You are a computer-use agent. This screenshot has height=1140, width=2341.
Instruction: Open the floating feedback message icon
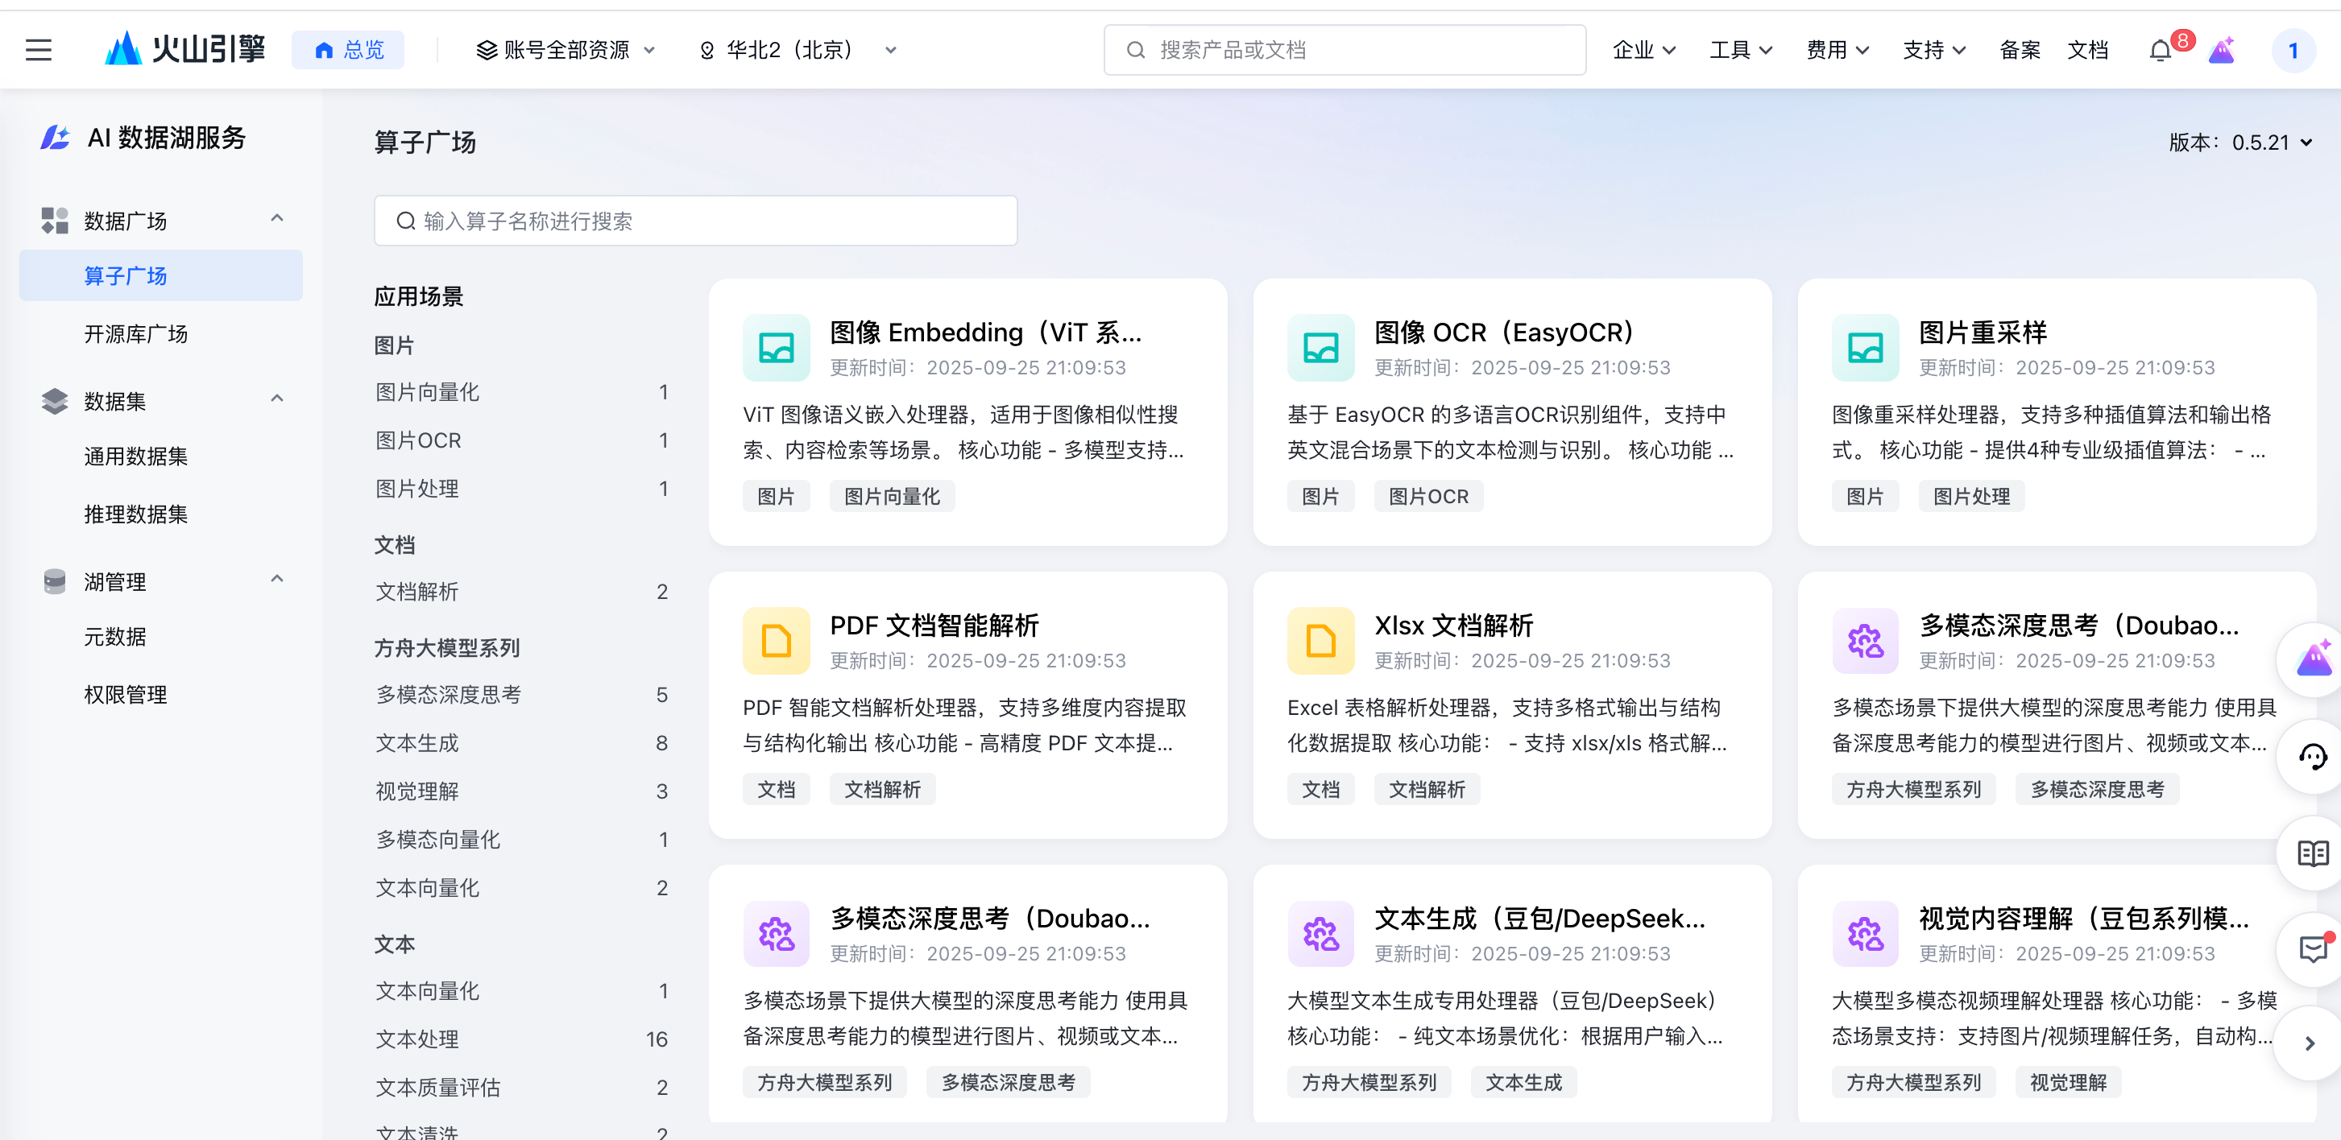pyautogui.click(x=2312, y=949)
